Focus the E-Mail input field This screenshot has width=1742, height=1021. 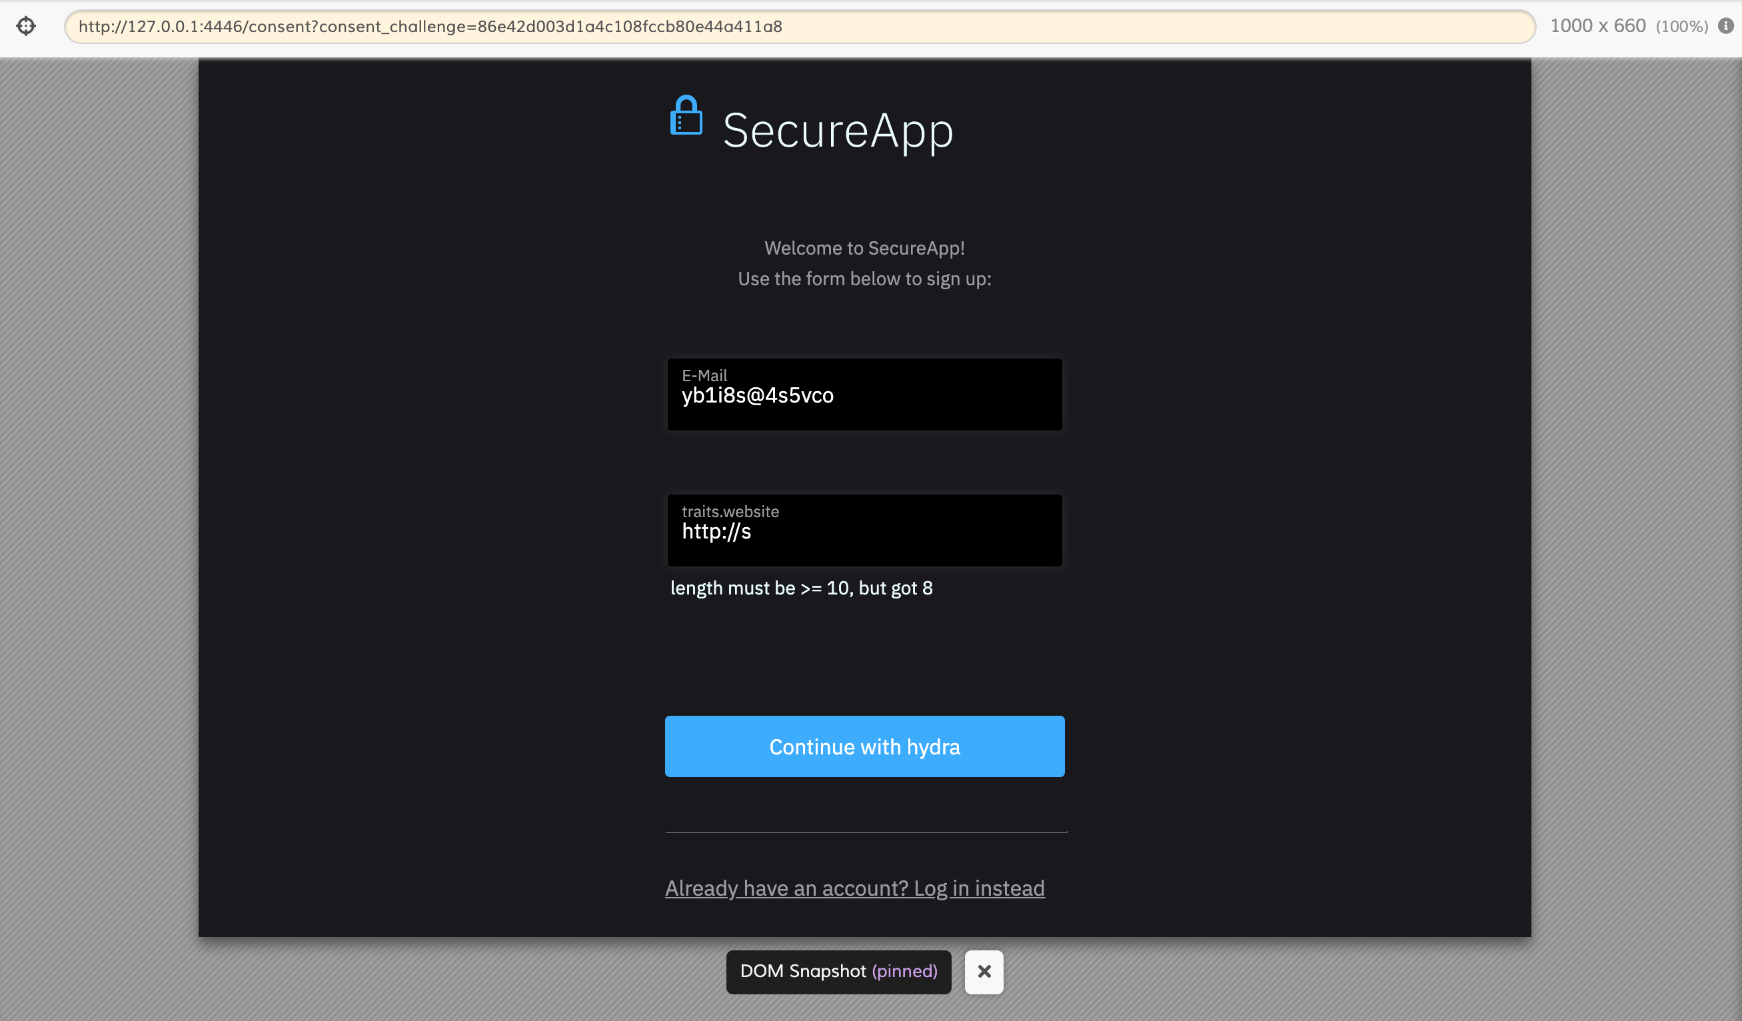(864, 394)
